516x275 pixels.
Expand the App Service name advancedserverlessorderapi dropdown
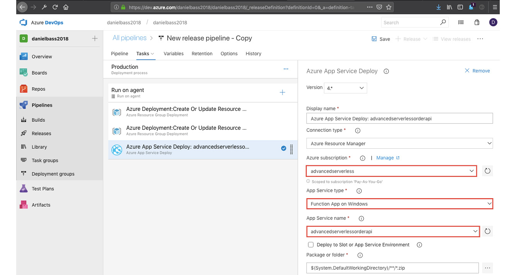point(393,231)
